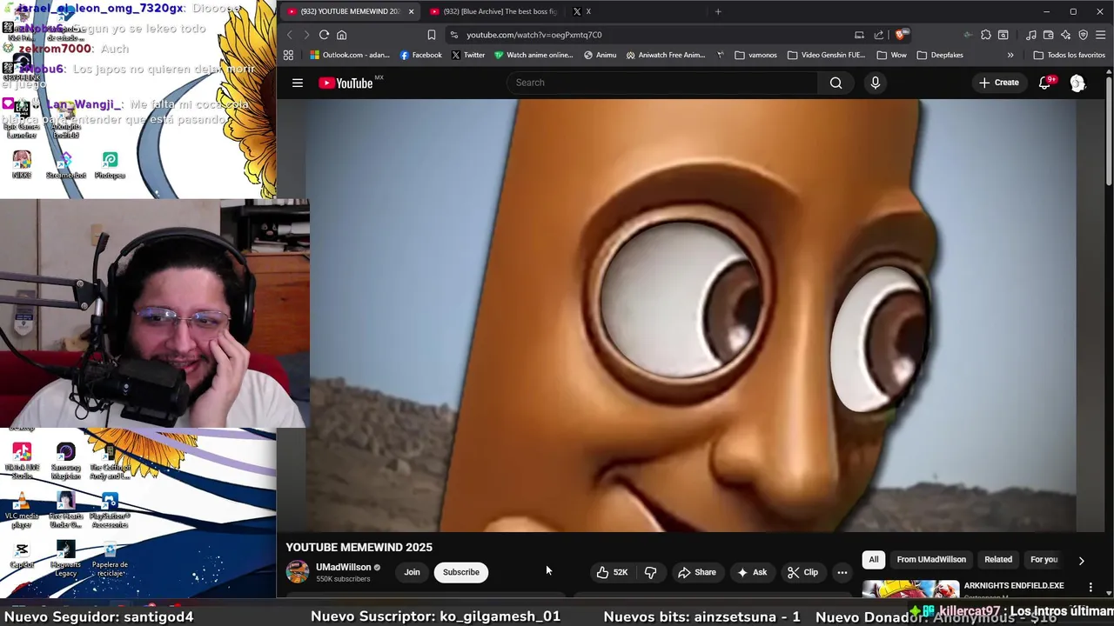Open Brave wallet icon
1114x626 pixels.
[1048, 35]
